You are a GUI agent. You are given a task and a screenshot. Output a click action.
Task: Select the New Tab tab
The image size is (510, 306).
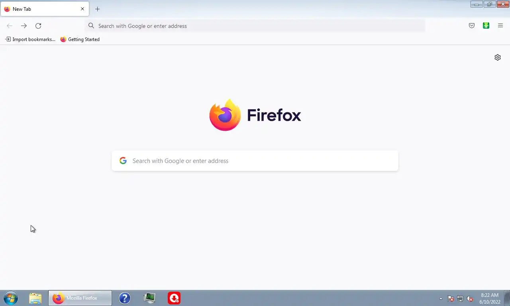pyautogui.click(x=45, y=9)
